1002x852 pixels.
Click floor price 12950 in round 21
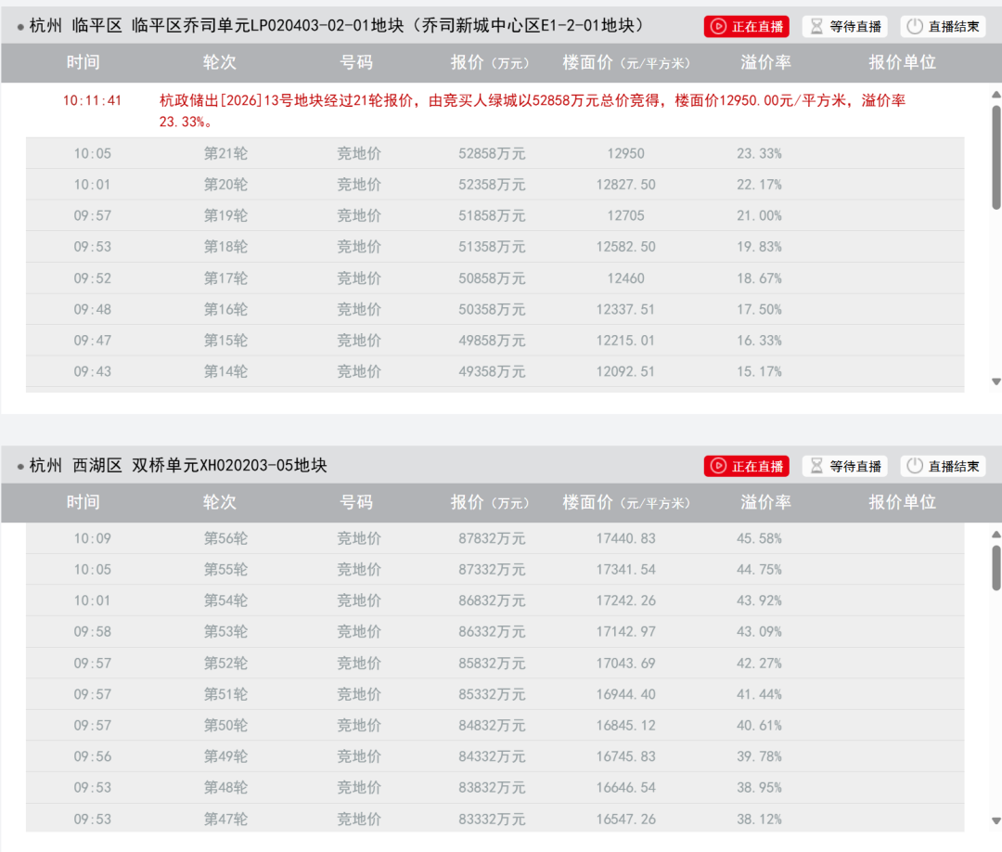[x=625, y=153]
